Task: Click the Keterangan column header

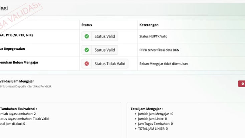Action: pyautogui.click(x=149, y=25)
